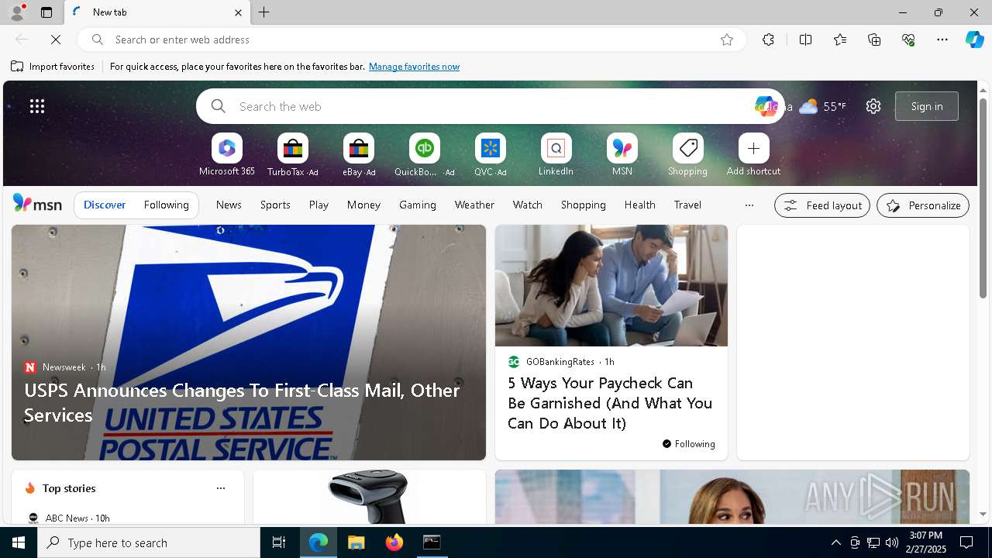
Task: Focus the browser address bar
Action: [x=411, y=40]
